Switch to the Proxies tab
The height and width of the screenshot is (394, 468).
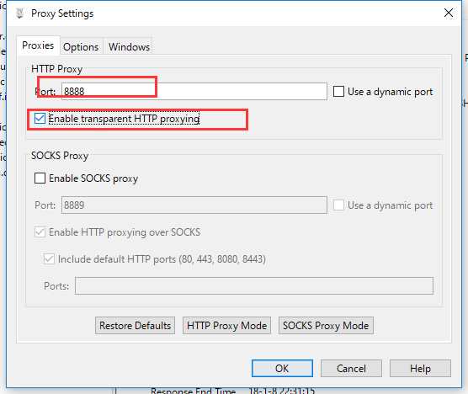38,45
